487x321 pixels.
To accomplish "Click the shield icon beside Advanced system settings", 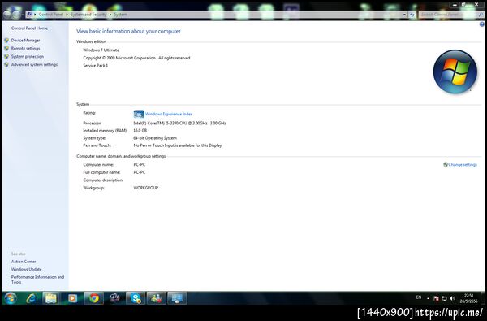I will [x=6, y=65].
